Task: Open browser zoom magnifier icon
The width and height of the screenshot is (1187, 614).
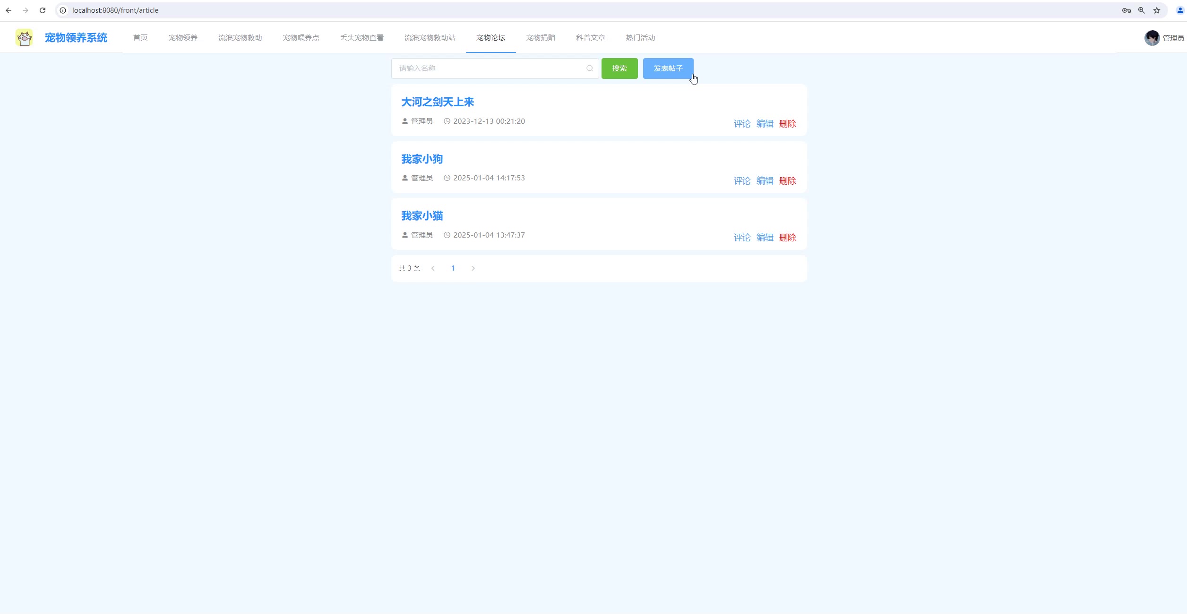Action: click(1141, 10)
